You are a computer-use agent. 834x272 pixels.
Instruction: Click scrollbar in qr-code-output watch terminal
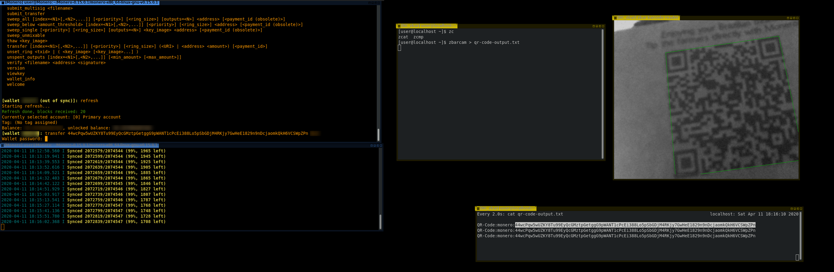800,233
